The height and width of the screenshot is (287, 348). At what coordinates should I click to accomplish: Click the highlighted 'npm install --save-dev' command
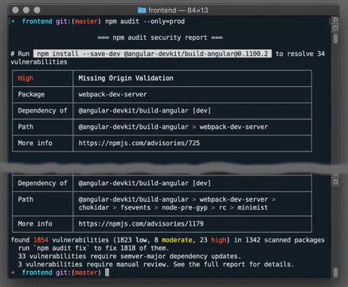point(152,53)
